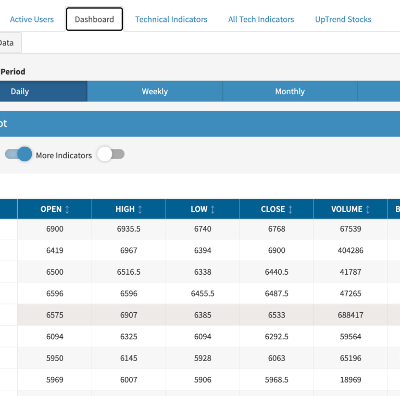Select volume value 41787
The image size is (400, 396).
(351, 272)
